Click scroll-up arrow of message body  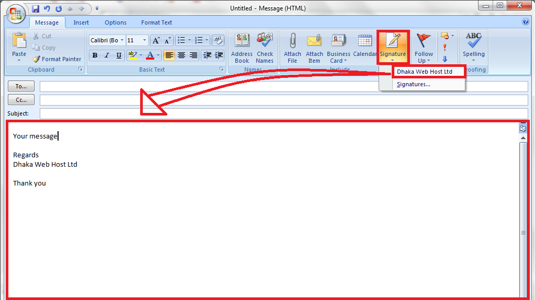click(523, 138)
